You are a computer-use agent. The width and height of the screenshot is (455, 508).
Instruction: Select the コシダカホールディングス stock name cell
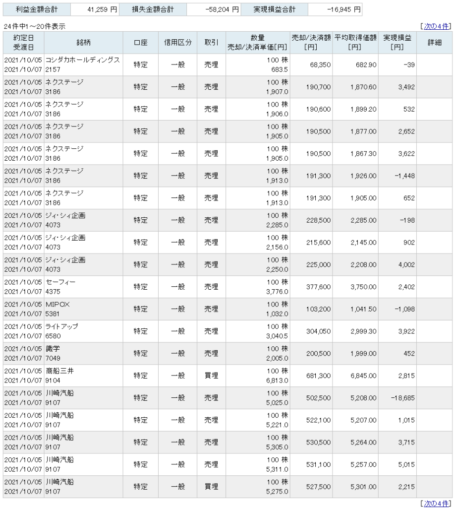click(x=83, y=65)
